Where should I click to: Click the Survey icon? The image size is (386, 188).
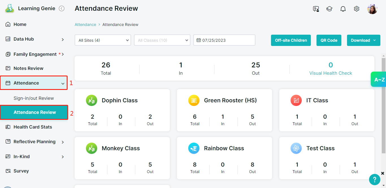pos(8,171)
